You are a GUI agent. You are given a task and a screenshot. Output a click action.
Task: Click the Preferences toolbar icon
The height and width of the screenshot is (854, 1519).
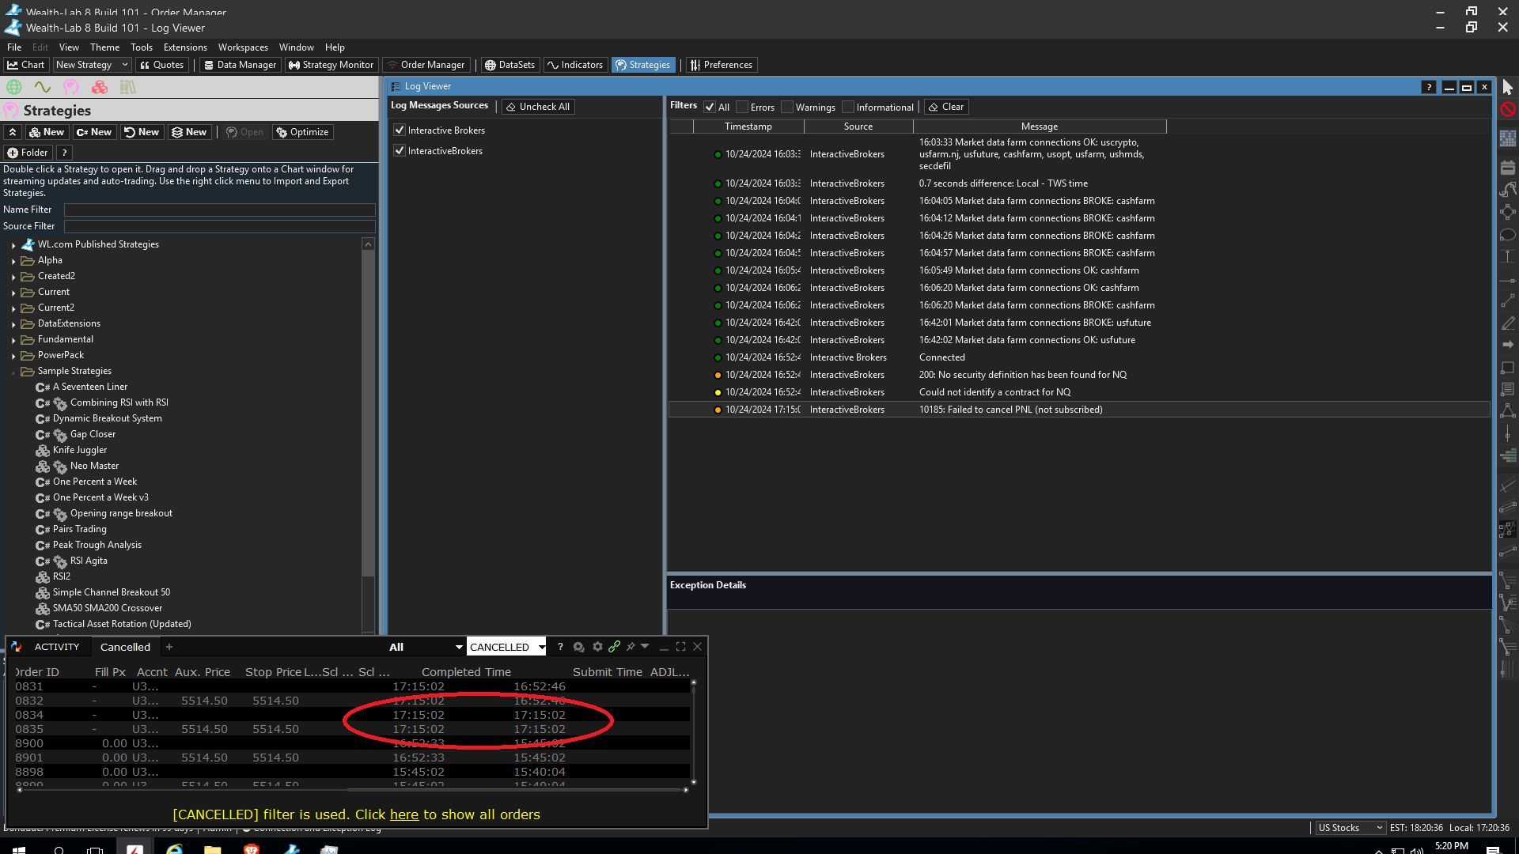[721, 65]
